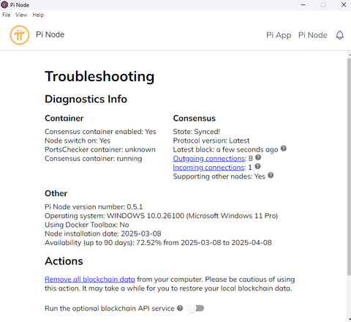The width and height of the screenshot is (351, 322).
Task: Click help icon next to Incoming connections
Action: click(x=257, y=166)
